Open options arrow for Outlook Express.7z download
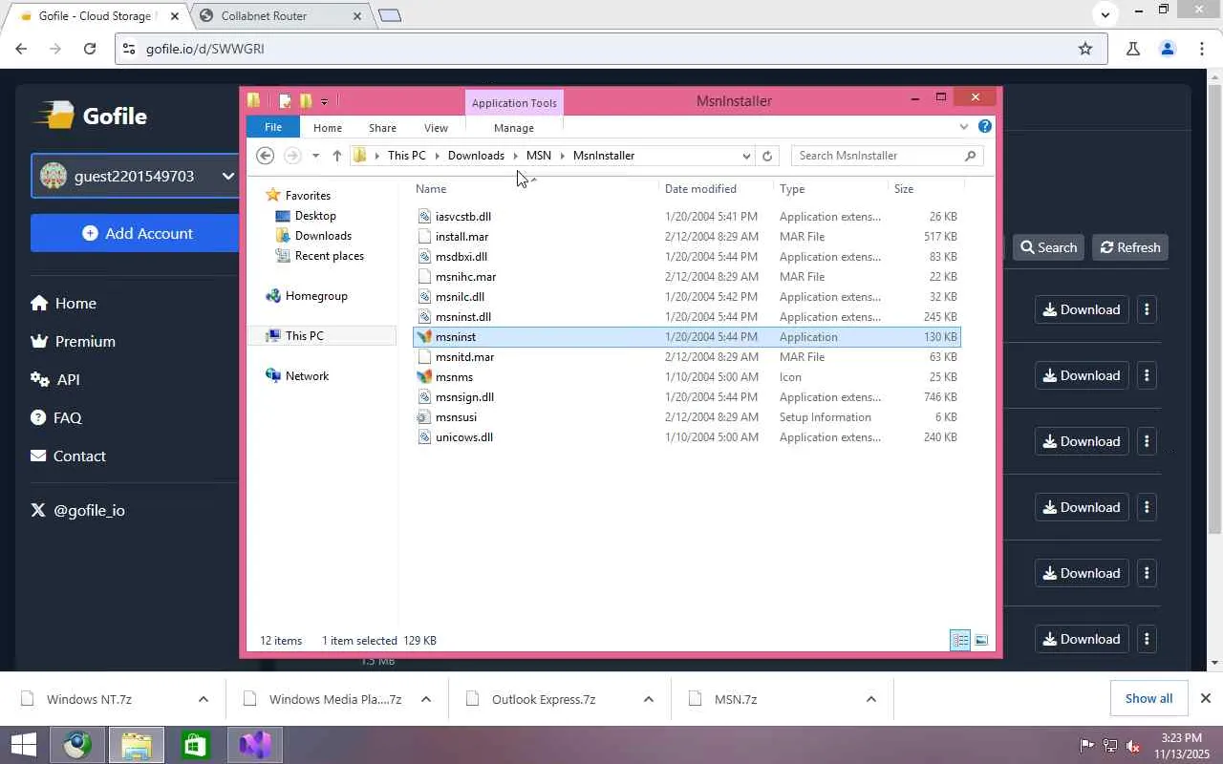Screen dimensions: 1223x764 coord(649,699)
